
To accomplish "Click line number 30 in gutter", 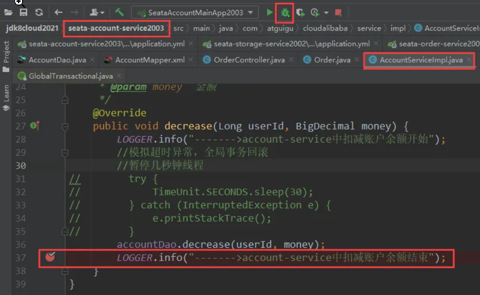I will 21,165.
